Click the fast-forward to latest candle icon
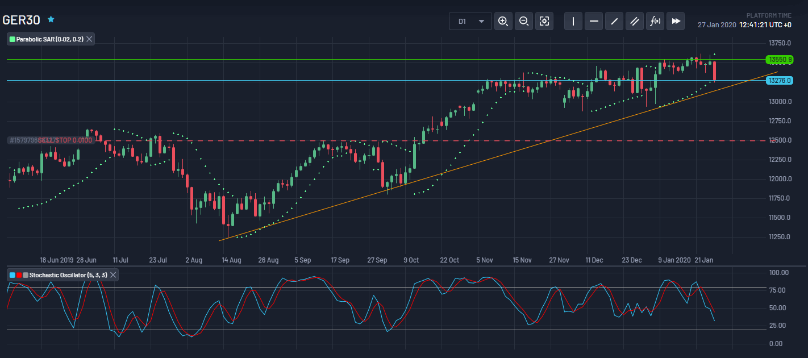The width and height of the screenshot is (808, 358). [675, 21]
